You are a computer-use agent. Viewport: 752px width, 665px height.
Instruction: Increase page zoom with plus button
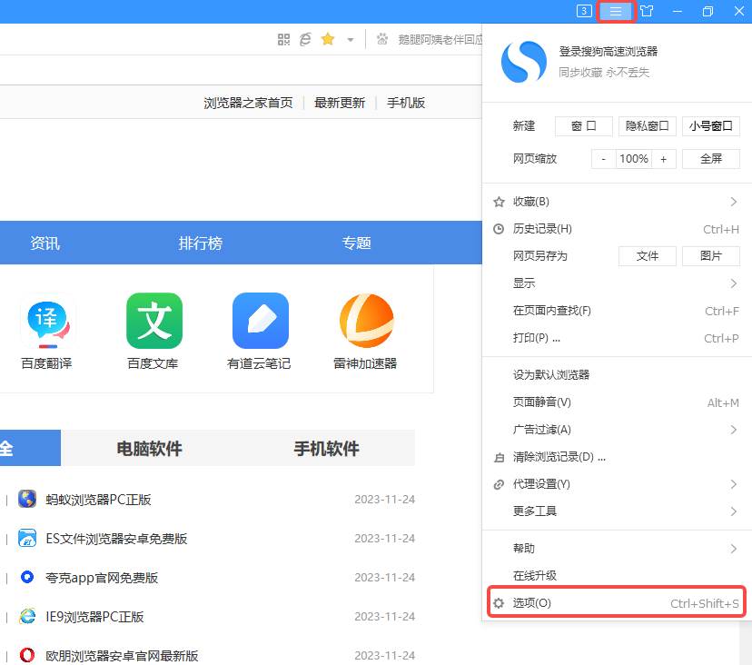[x=663, y=159]
